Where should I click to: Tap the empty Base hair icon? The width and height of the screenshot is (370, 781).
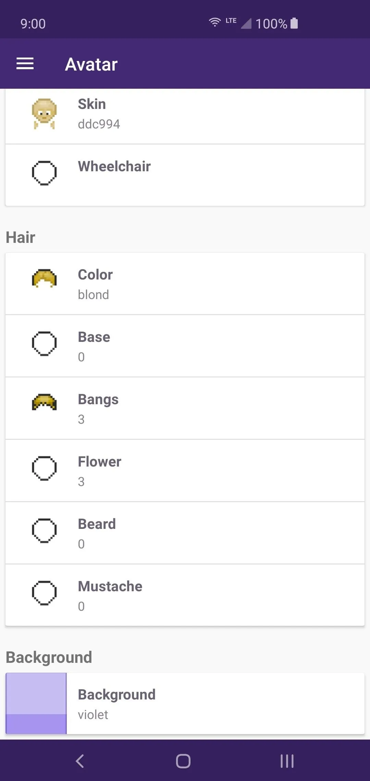click(44, 343)
